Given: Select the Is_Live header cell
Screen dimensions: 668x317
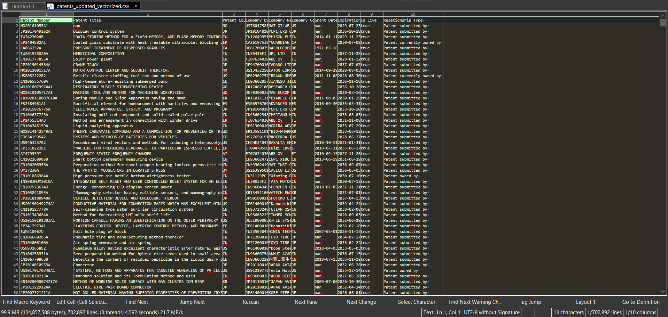Looking at the screenshot, I should pyautogui.click(x=372, y=20).
